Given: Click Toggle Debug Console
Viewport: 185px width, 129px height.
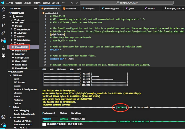Looking at the screenshot, I should point(24,114).
